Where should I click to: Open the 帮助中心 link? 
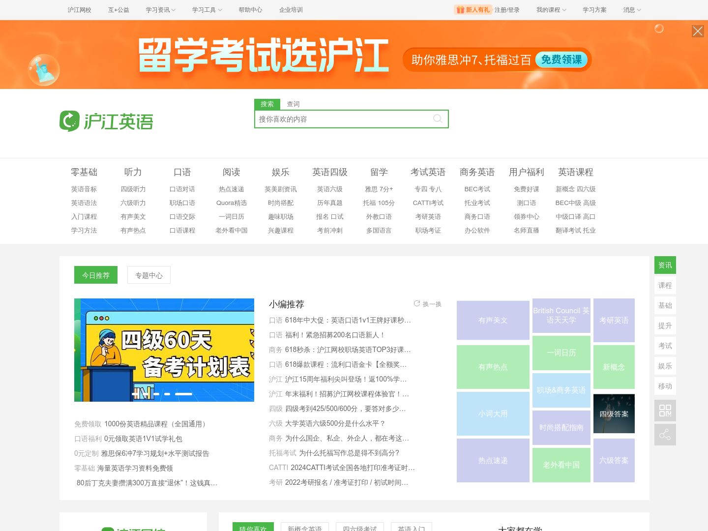250,10
